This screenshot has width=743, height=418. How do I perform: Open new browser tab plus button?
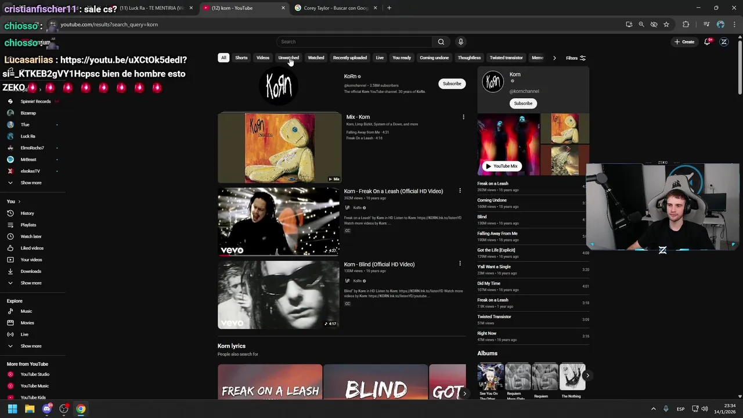pos(389,8)
